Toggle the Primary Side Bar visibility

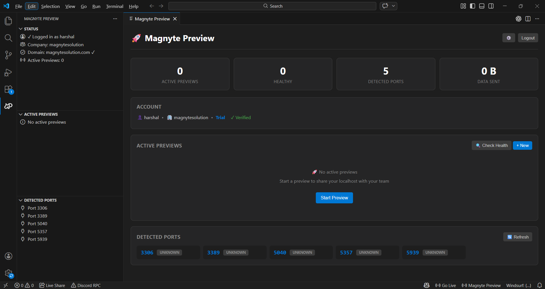(x=472, y=6)
